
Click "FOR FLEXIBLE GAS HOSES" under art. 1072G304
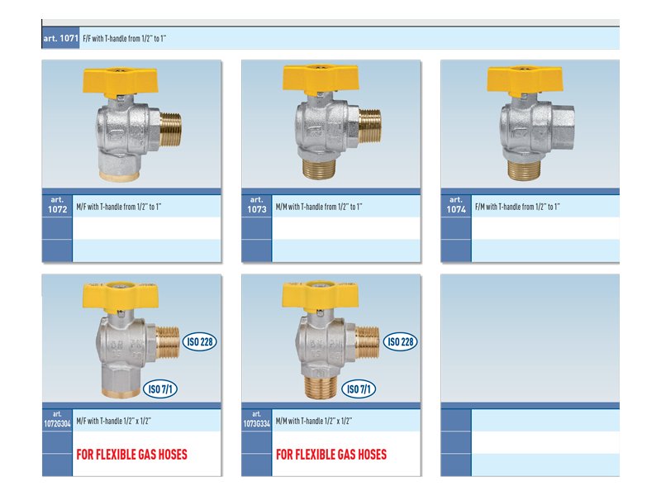132,455
